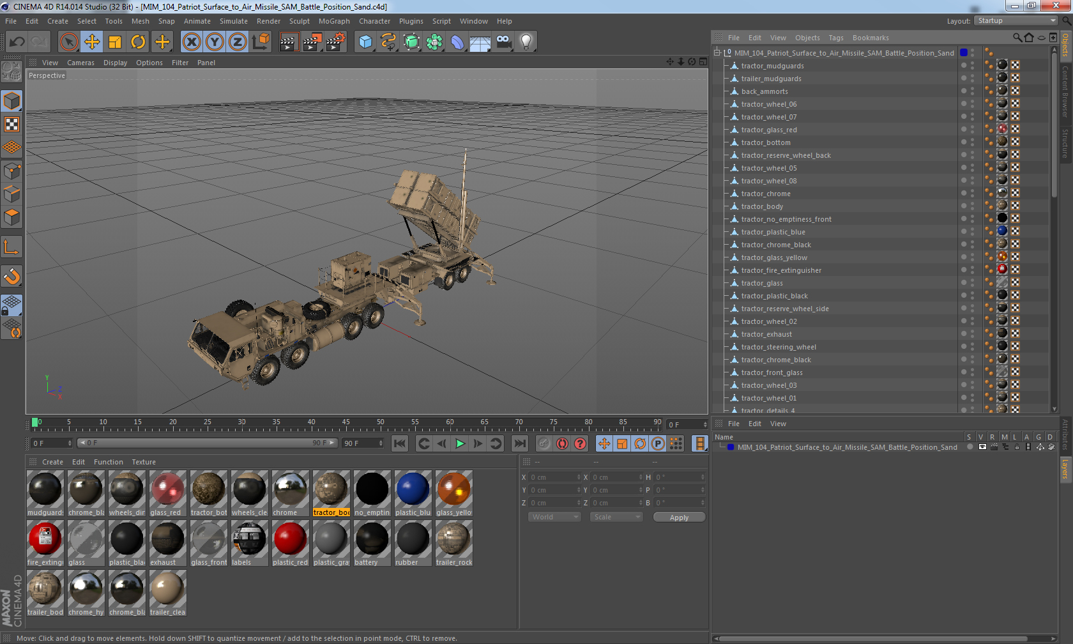Screen dimensions: 1073x644
Task: Click the Apply coordinates button
Action: point(679,517)
